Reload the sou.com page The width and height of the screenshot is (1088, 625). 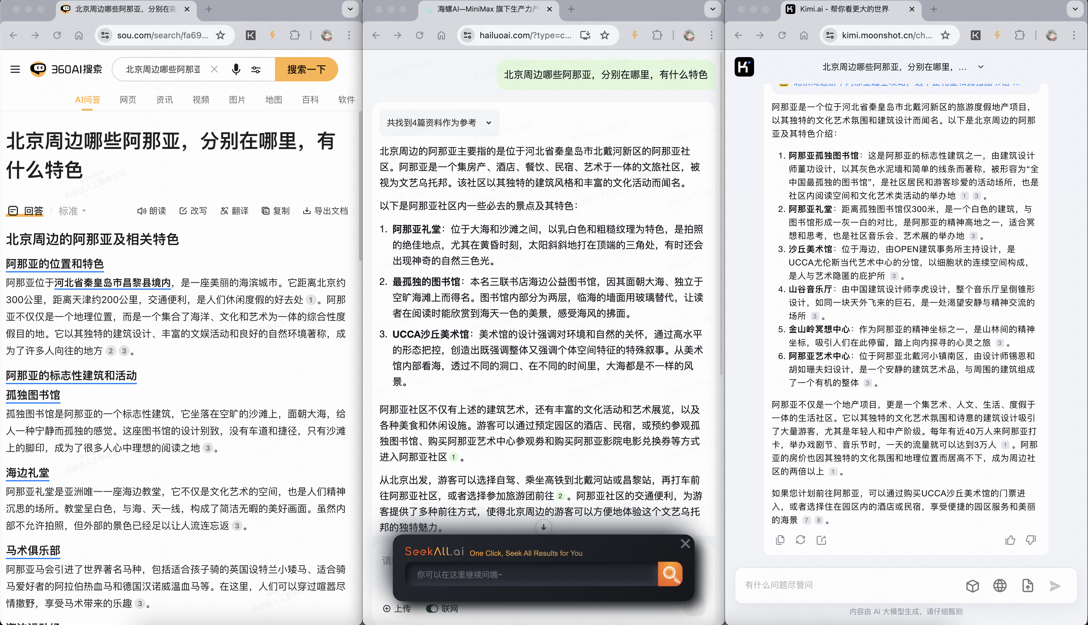(x=57, y=35)
